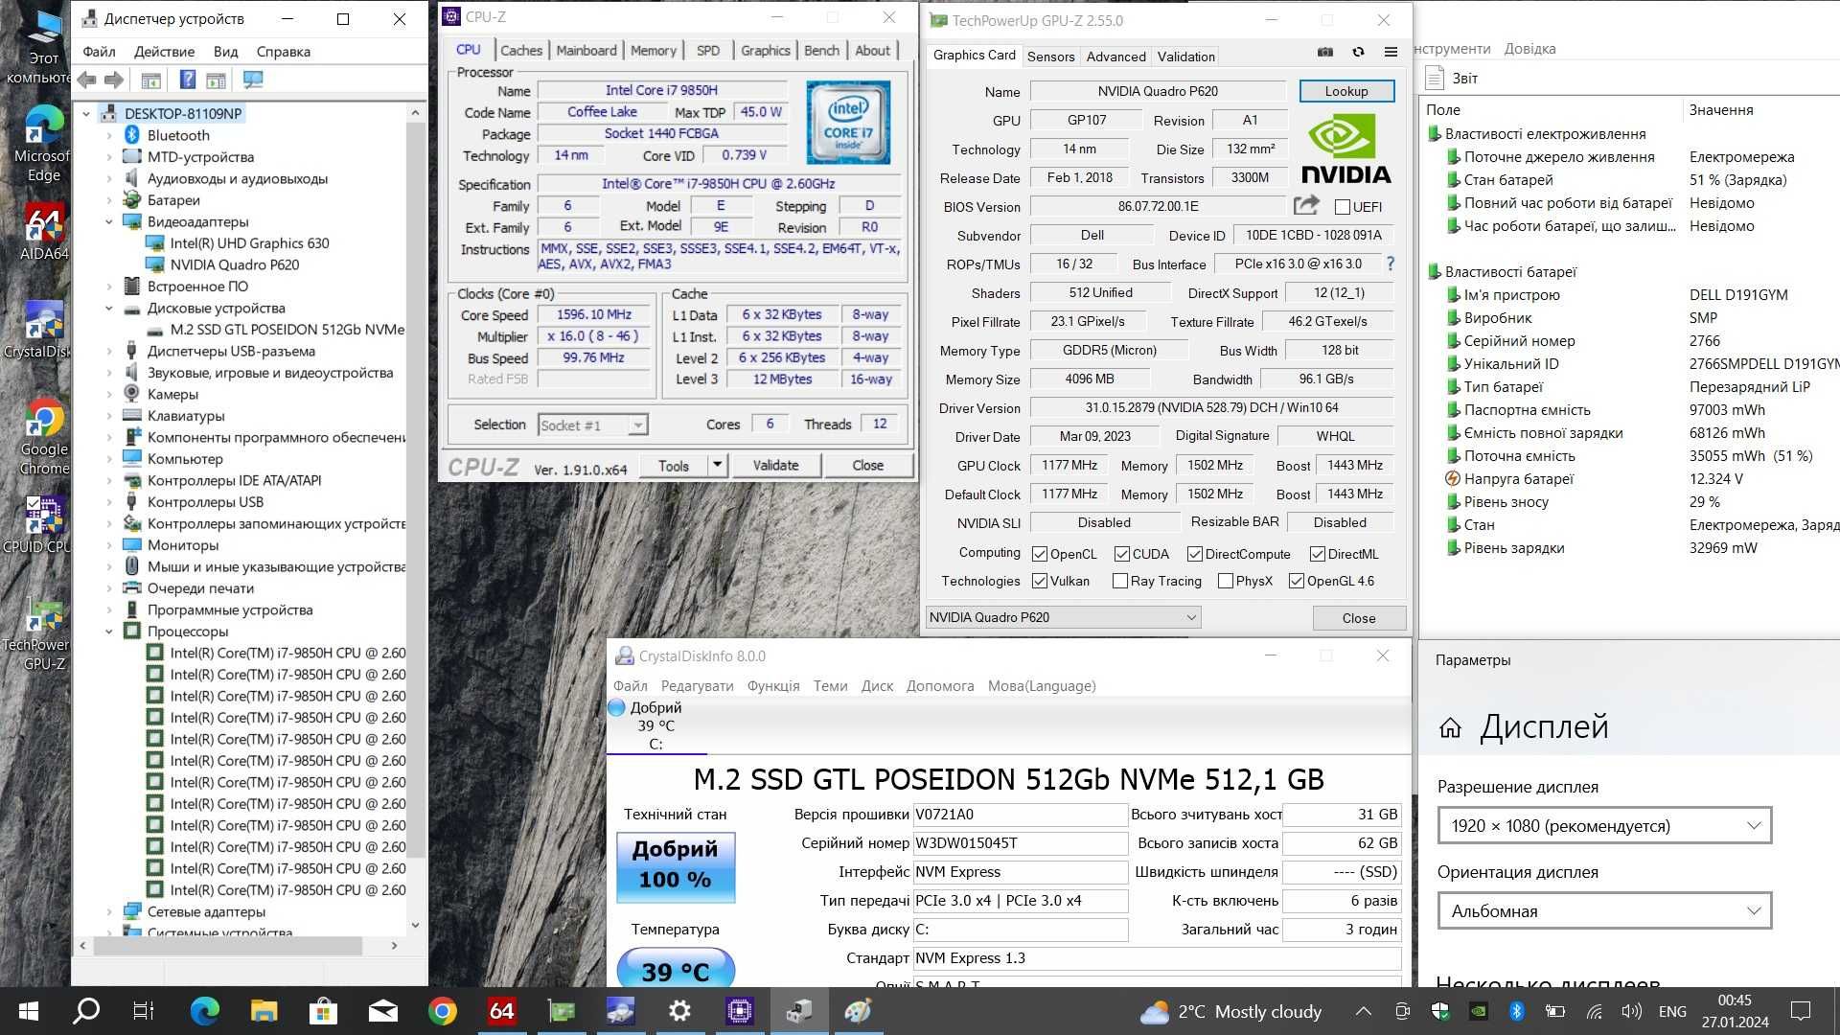This screenshot has width=1840, height=1035.
Task: Click the 39 °C temperature button
Action: click(x=675, y=968)
